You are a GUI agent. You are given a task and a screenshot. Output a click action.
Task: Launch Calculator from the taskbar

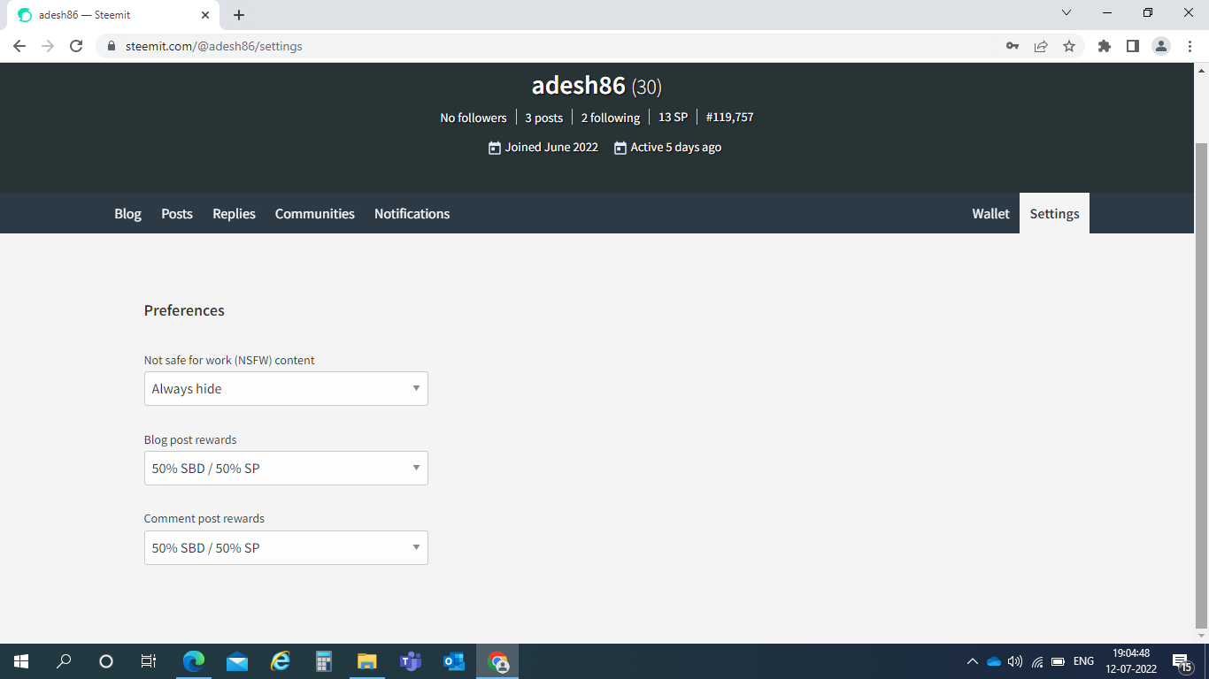tap(324, 660)
